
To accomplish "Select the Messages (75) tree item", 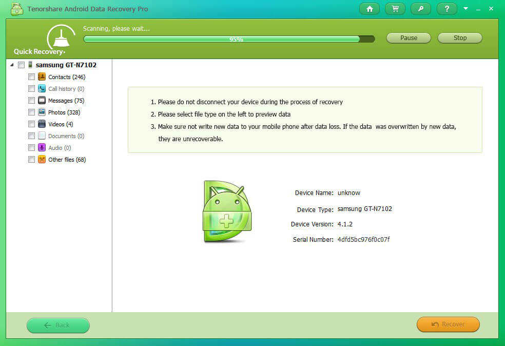I will coord(66,101).
